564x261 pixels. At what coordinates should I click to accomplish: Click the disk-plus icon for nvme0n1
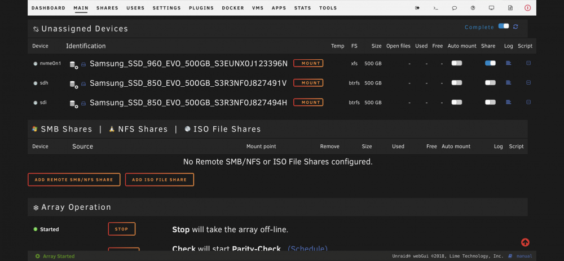click(74, 65)
